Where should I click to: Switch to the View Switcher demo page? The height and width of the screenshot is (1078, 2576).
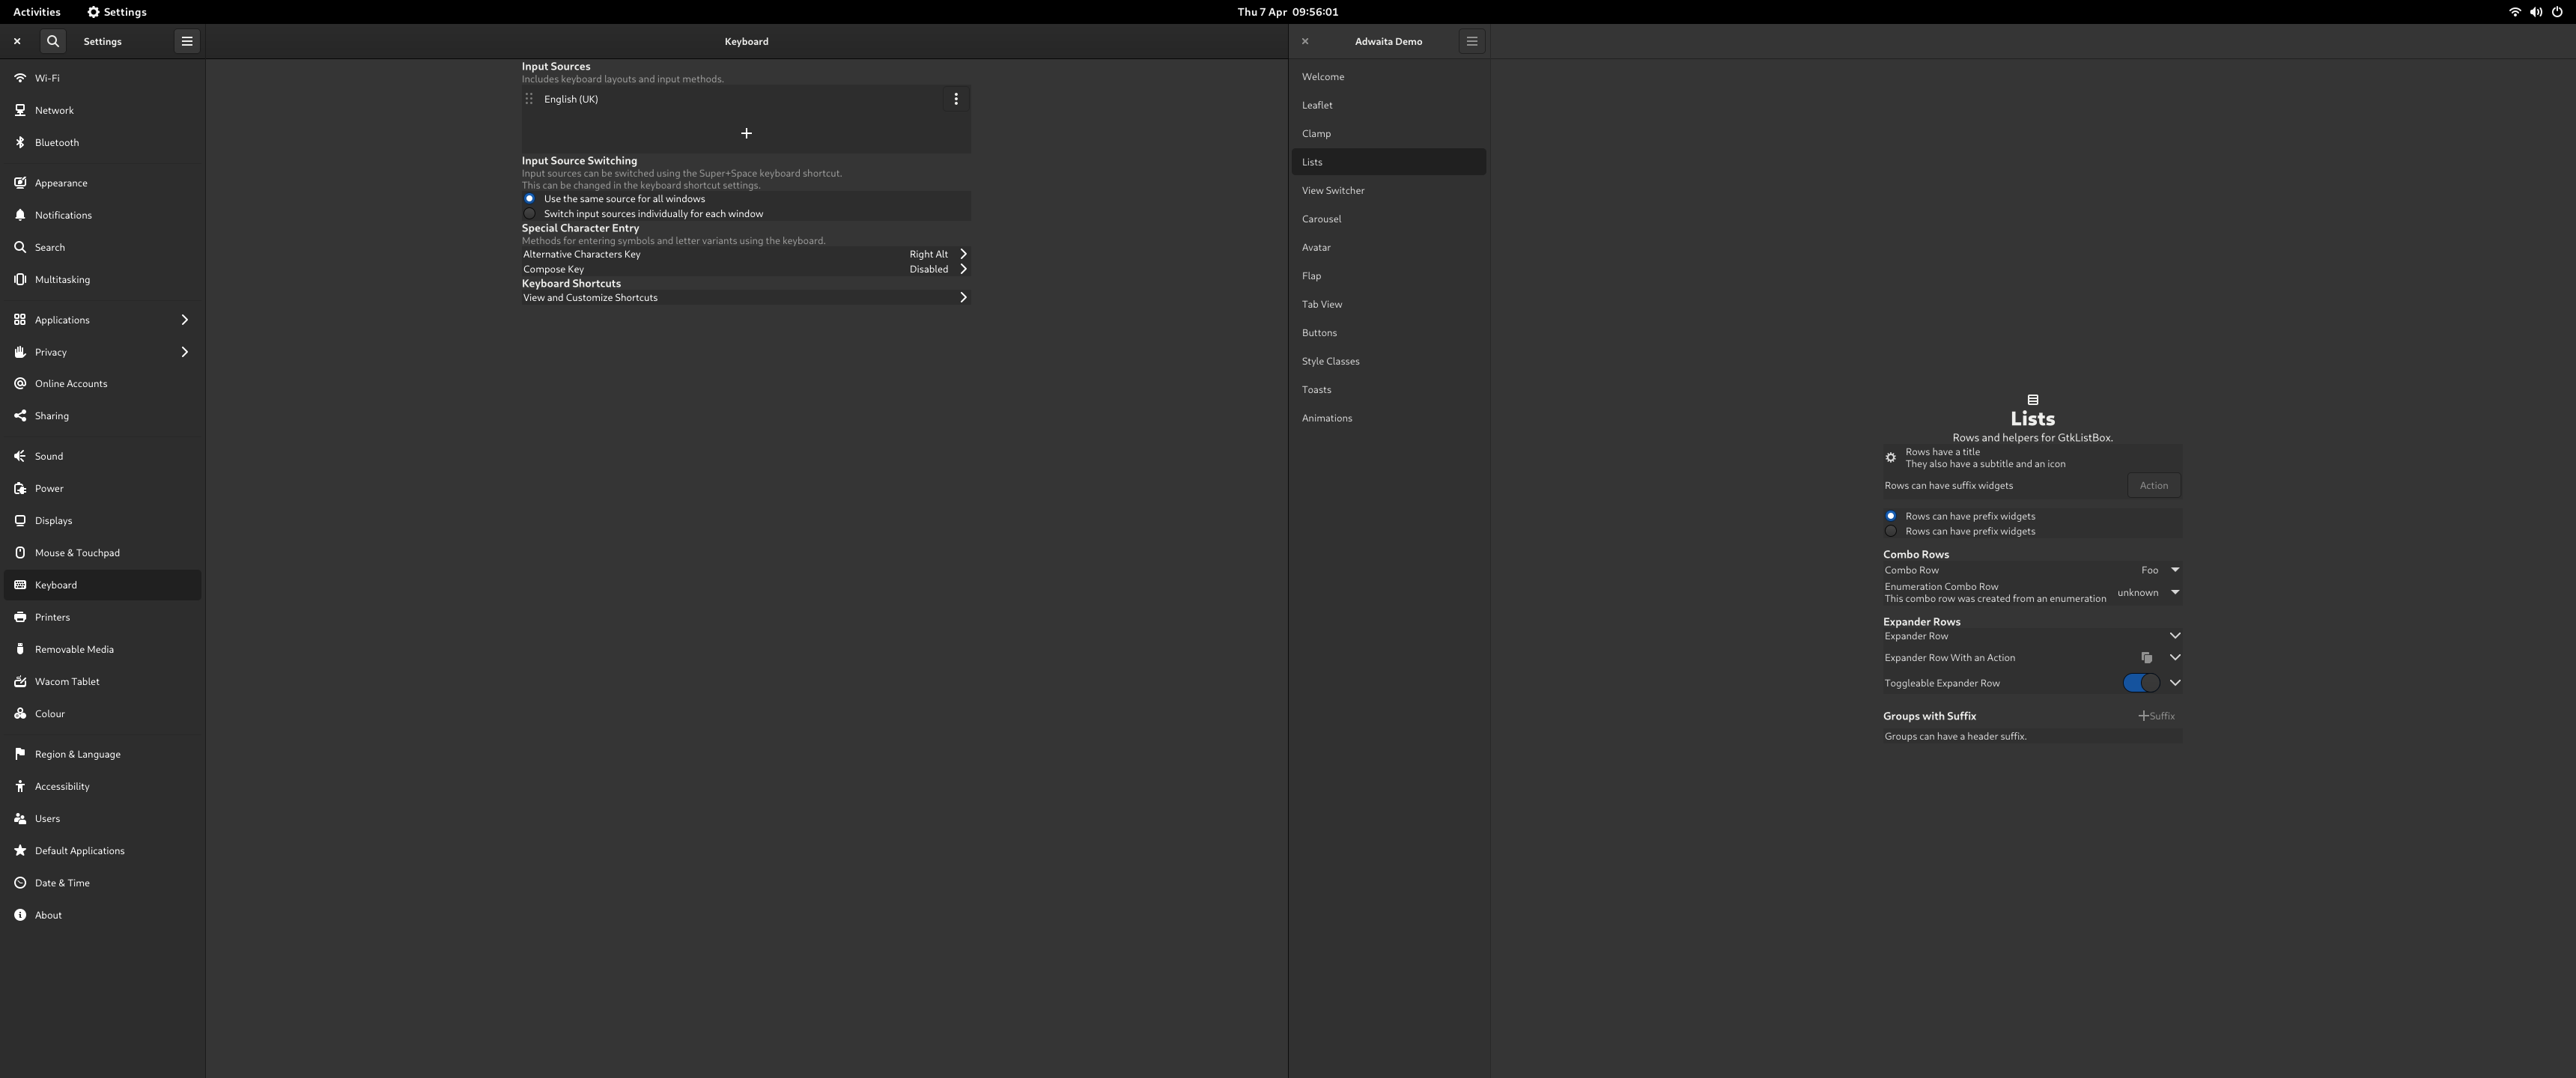(1333, 190)
